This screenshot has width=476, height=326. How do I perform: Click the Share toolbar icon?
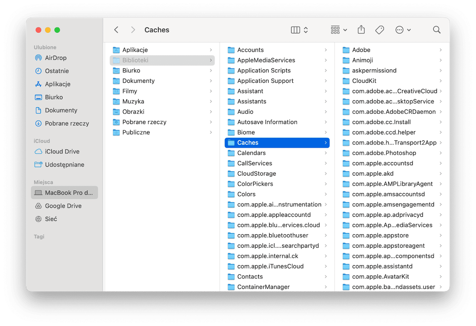tap(361, 30)
